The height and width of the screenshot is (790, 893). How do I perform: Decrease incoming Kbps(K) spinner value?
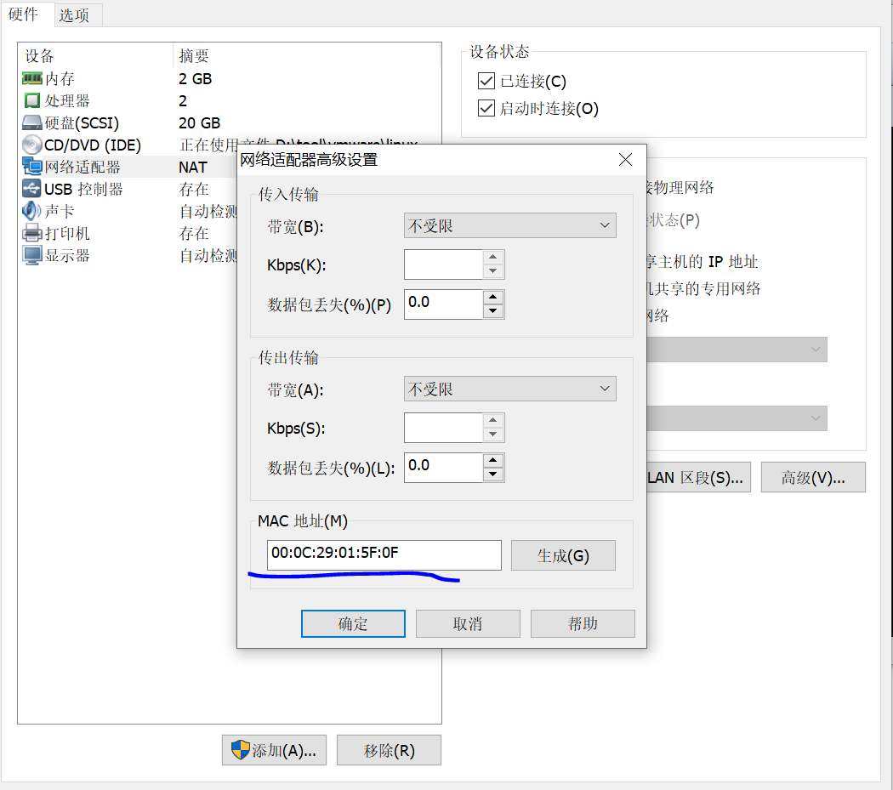click(492, 271)
